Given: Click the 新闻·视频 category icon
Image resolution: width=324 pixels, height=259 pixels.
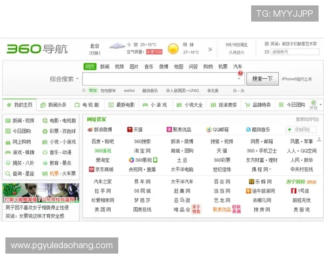Looking at the screenshot, I should [x=8, y=121].
